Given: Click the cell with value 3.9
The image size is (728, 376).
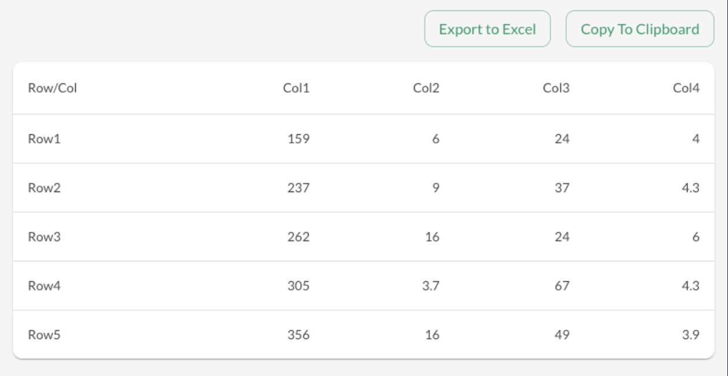Looking at the screenshot, I should tap(691, 335).
